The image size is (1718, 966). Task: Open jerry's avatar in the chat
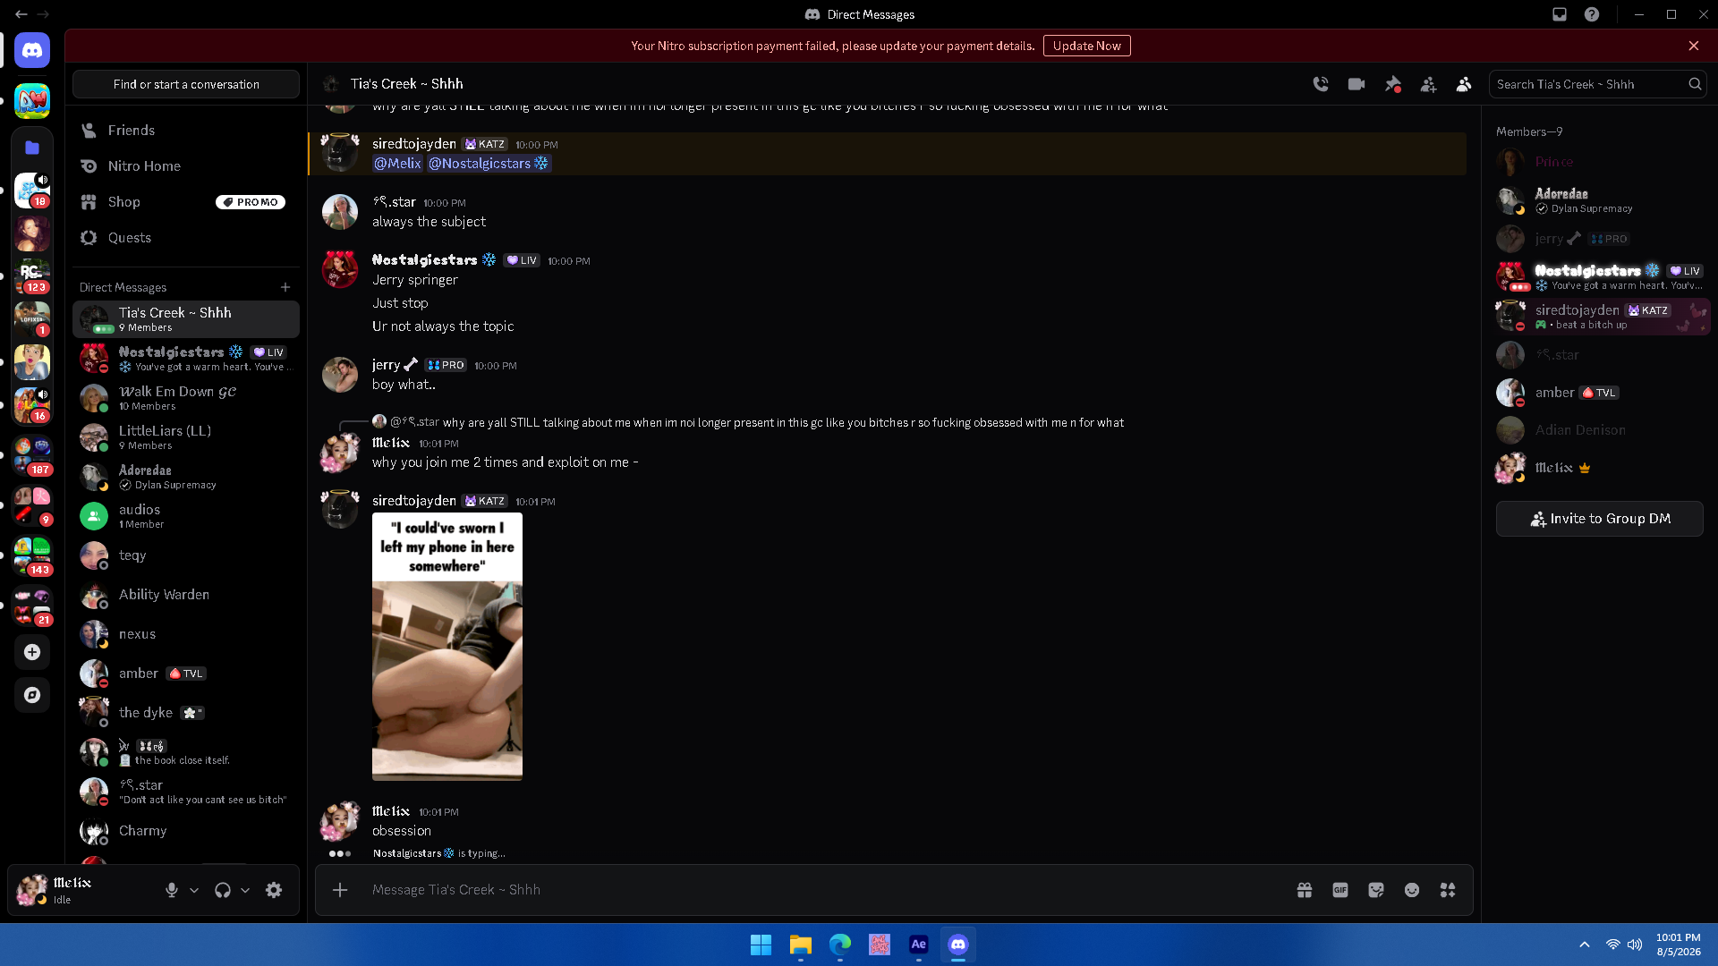click(340, 375)
